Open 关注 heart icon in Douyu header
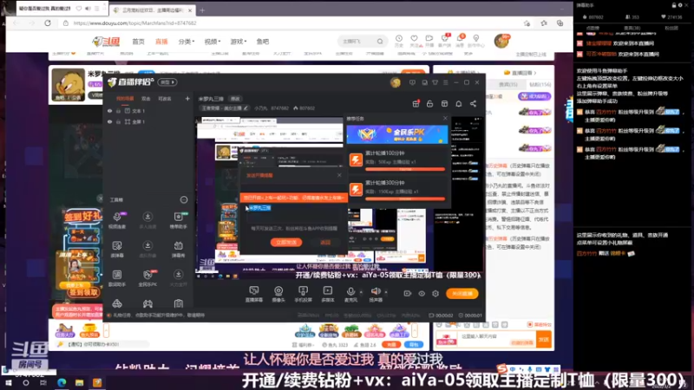 tap(414, 40)
